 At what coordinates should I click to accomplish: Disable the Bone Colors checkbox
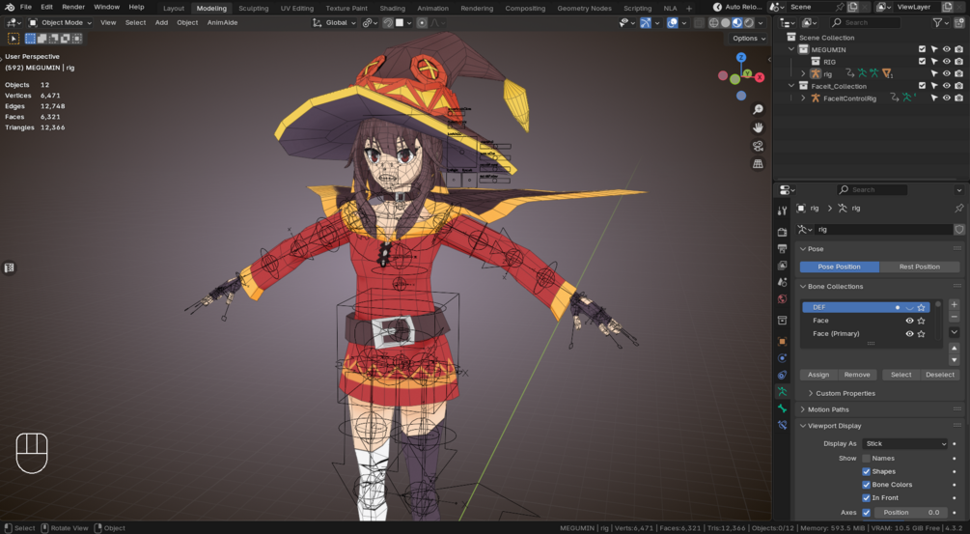click(866, 485)
